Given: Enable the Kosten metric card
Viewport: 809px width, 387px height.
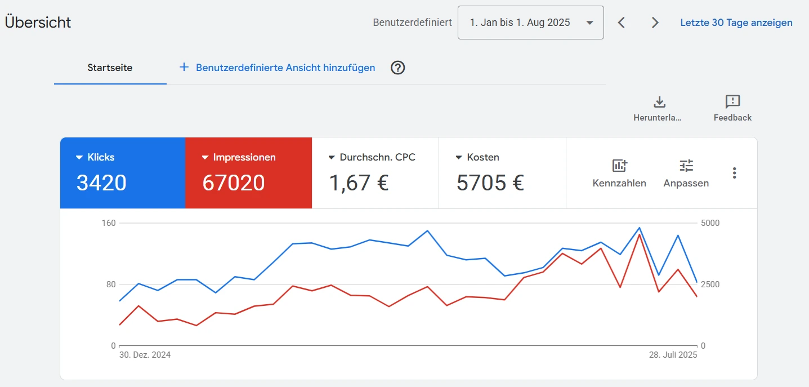Looking at the screenshot, I should [x=502, y=172].
